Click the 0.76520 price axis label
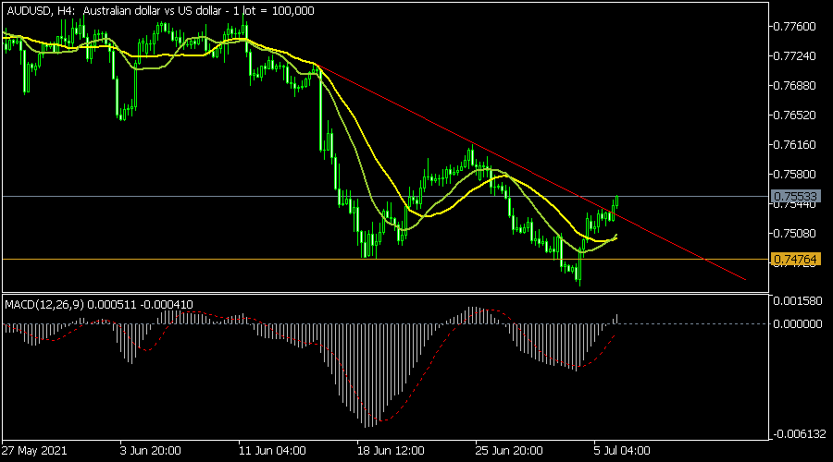The width and height of the screenshot is (833, 462). [x=795, y=115]
